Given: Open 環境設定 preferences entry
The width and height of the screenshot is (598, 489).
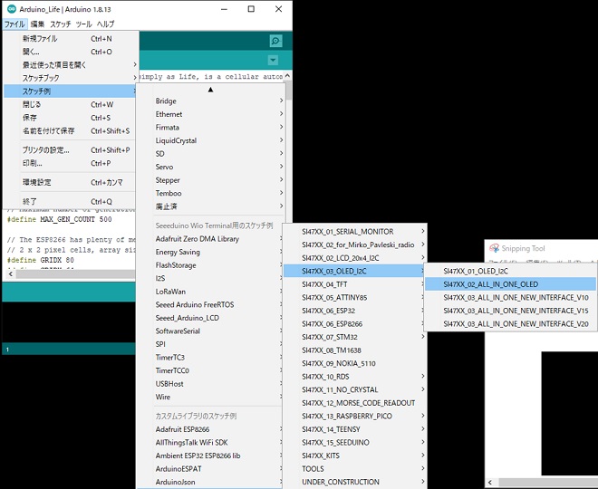Looking at the screenshot, I should [x=70, y=182].
